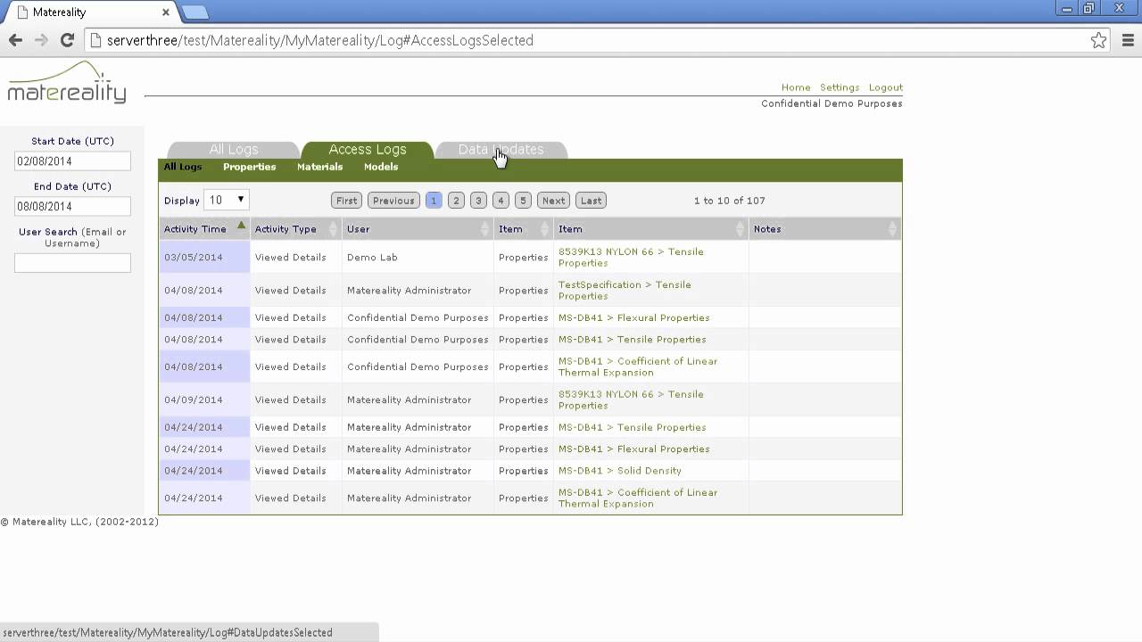
Task: Sort by Activity Time column arrow
Action: (x=241, y=226)
